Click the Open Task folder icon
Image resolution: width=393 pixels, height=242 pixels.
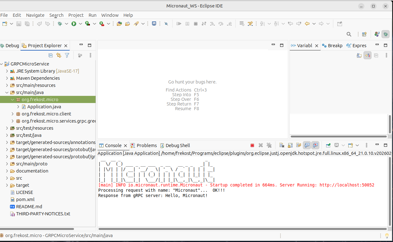pyautogui.click(x=127, y=24)
